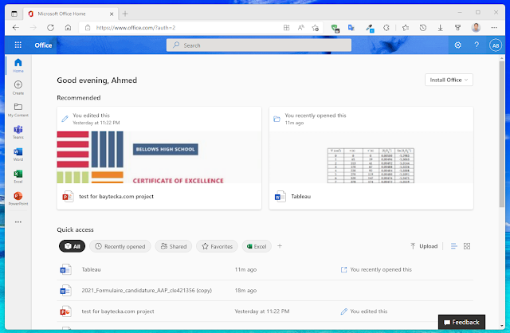Open the AB account avatar
Viewport: 510px width, 333px height.
click(x=496, y=45)
